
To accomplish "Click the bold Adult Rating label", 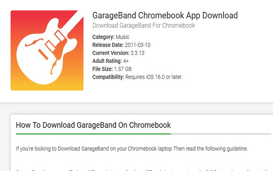I will click(107, 61).
